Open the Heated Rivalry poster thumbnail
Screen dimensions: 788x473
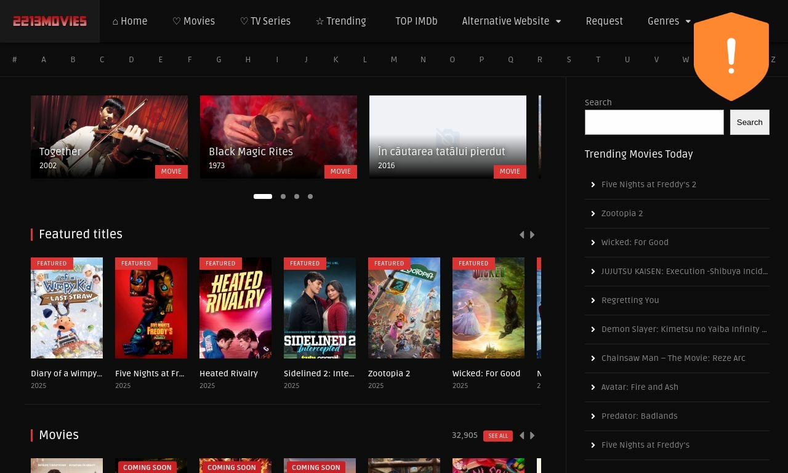[x=235, y=308]
